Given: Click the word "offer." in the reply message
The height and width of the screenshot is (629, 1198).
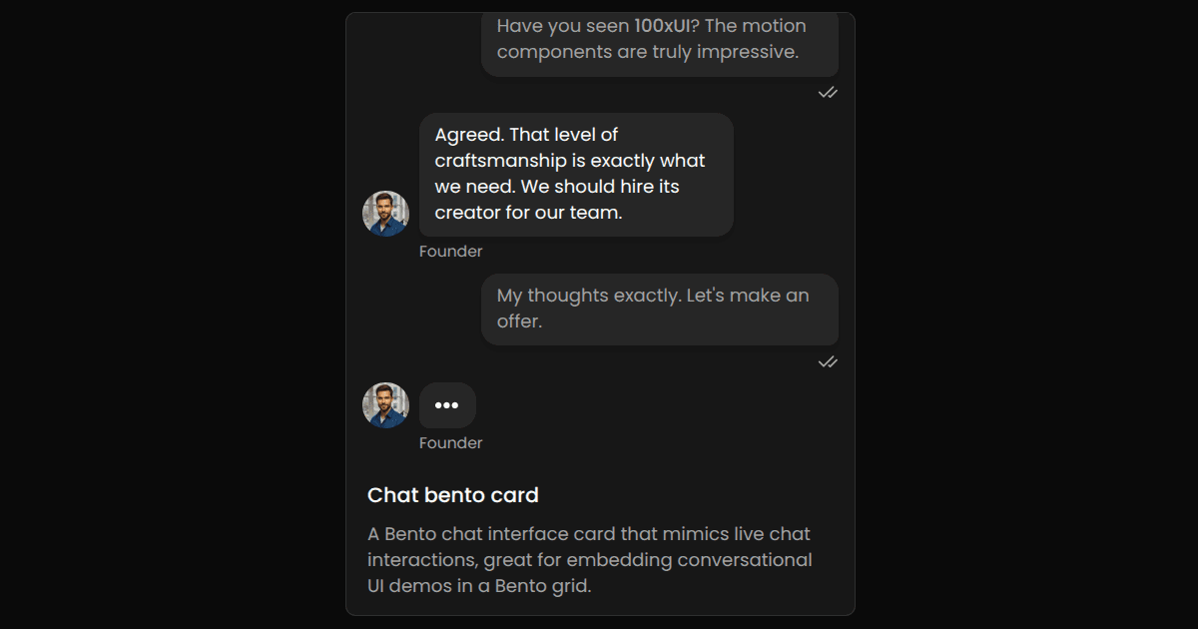Looking at the screenshot, I should point(519,321).
